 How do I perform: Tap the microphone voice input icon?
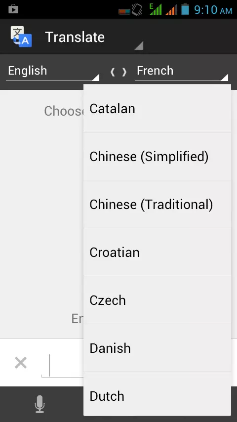click(39, 404)
